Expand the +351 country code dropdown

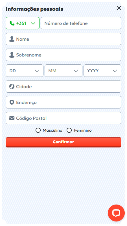pos(23,23)
